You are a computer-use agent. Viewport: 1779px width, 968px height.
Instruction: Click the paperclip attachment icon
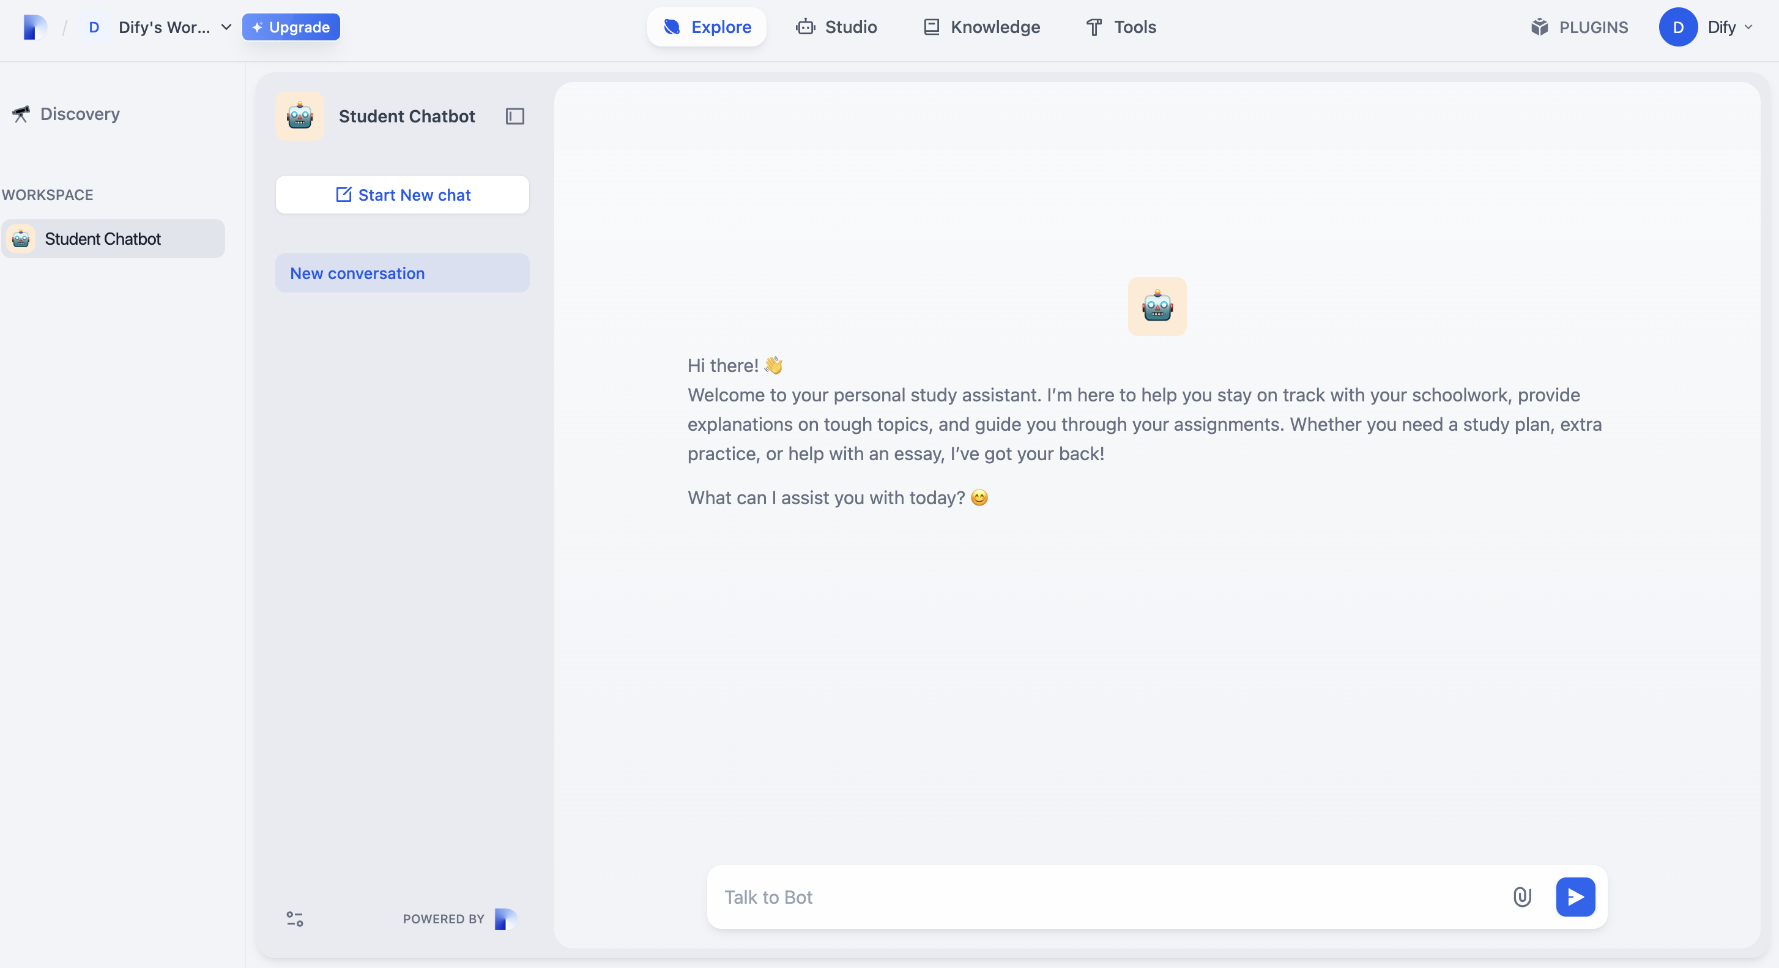(x=1522, y=897)
